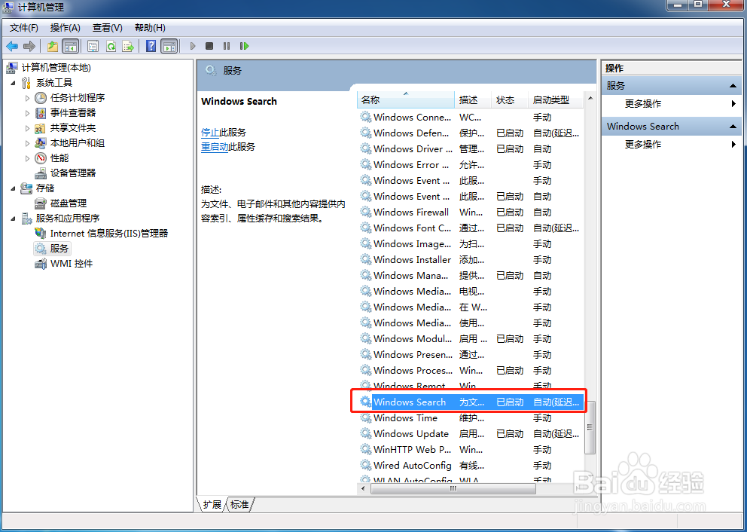
Task: Switch to the 标准 tab
Action: pyautogui.click(x=239, y=505)
